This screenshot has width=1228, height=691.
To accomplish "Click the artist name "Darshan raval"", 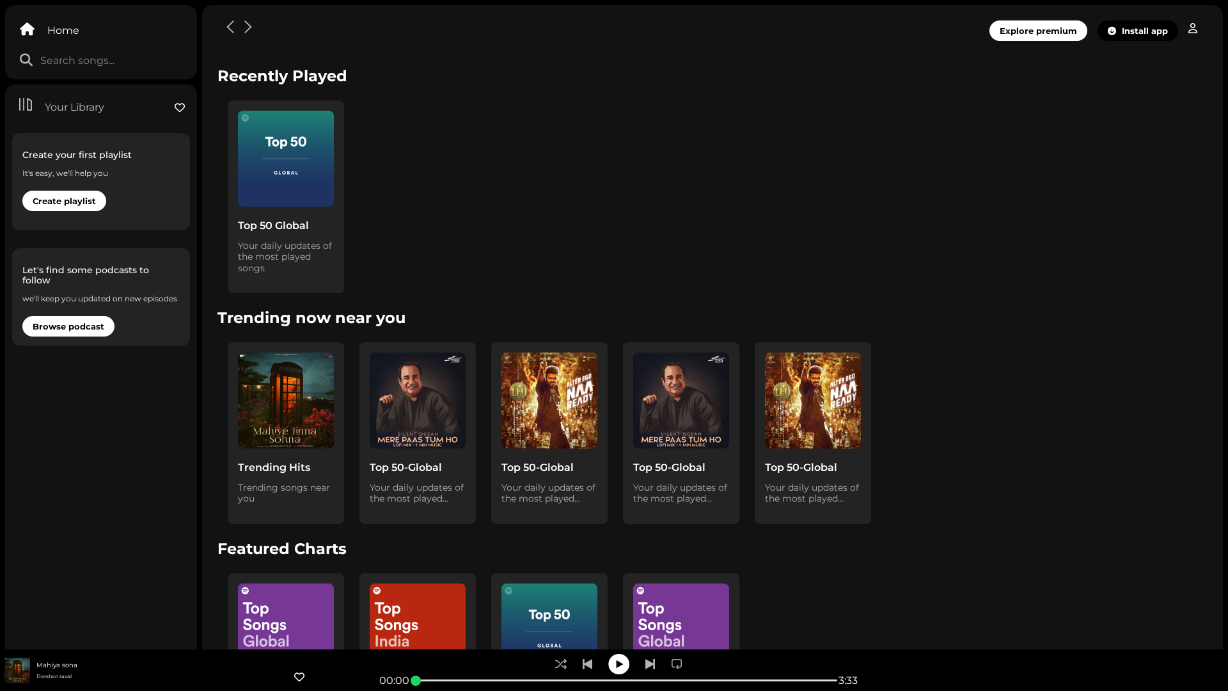I will 54,676.
